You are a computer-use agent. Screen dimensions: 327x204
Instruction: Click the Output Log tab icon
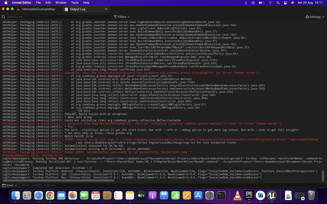tap(66, 9)
